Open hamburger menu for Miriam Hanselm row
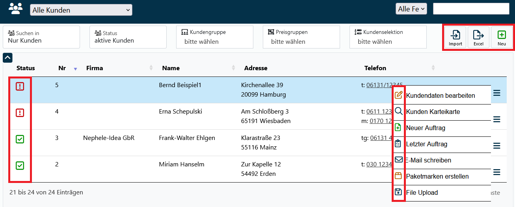This screenshot has height=207, width=515. pyautogui.click(x=497, y=172)
